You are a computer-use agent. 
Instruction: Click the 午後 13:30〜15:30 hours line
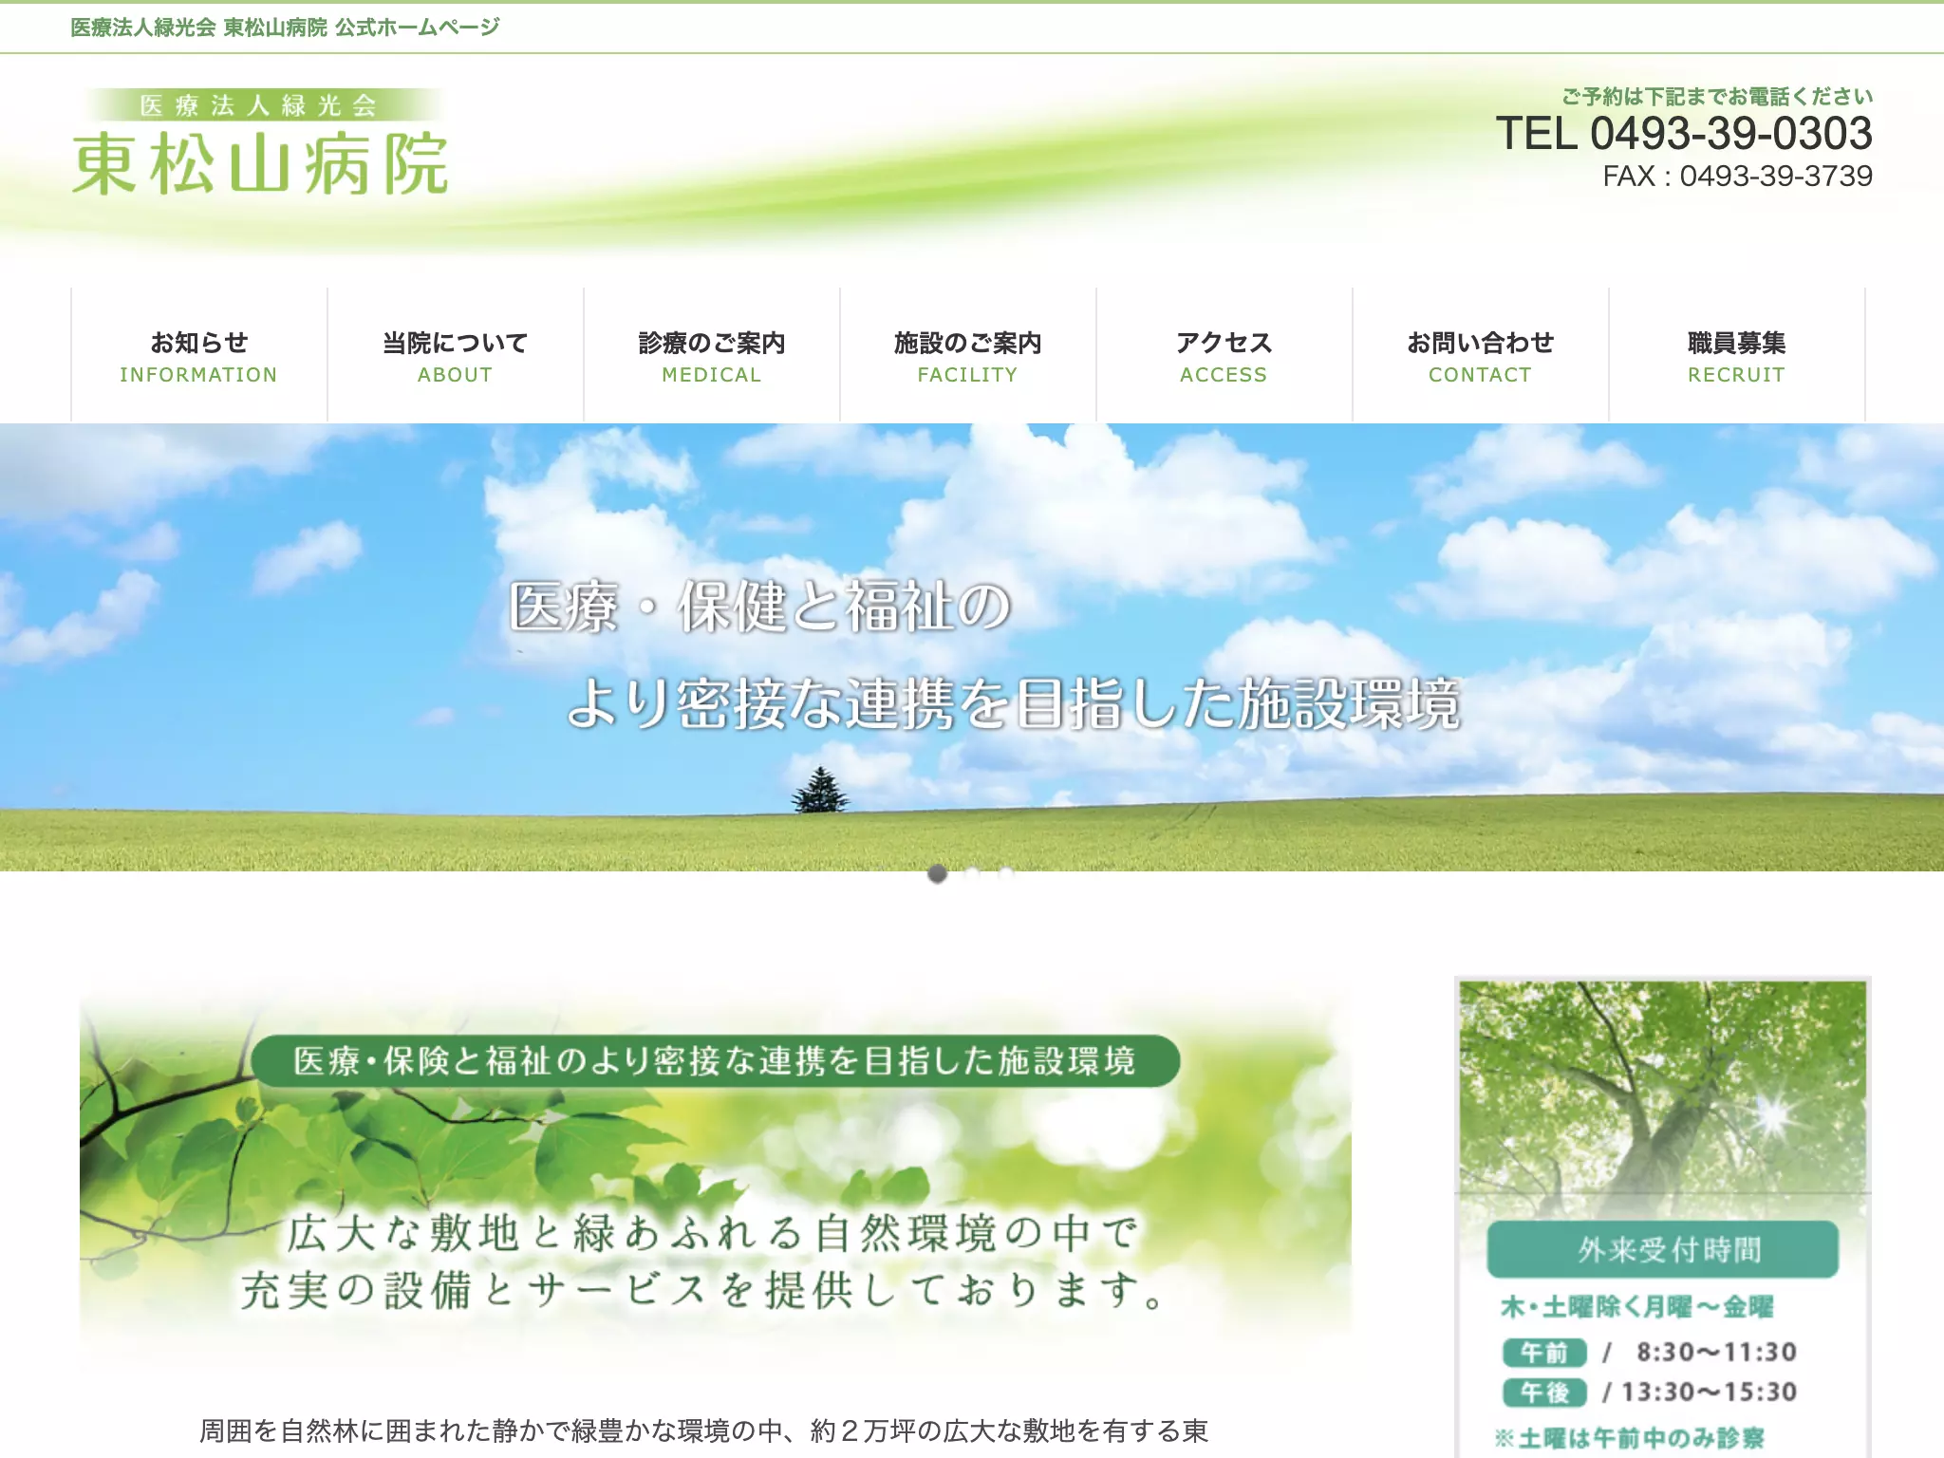point(1650,1392)
